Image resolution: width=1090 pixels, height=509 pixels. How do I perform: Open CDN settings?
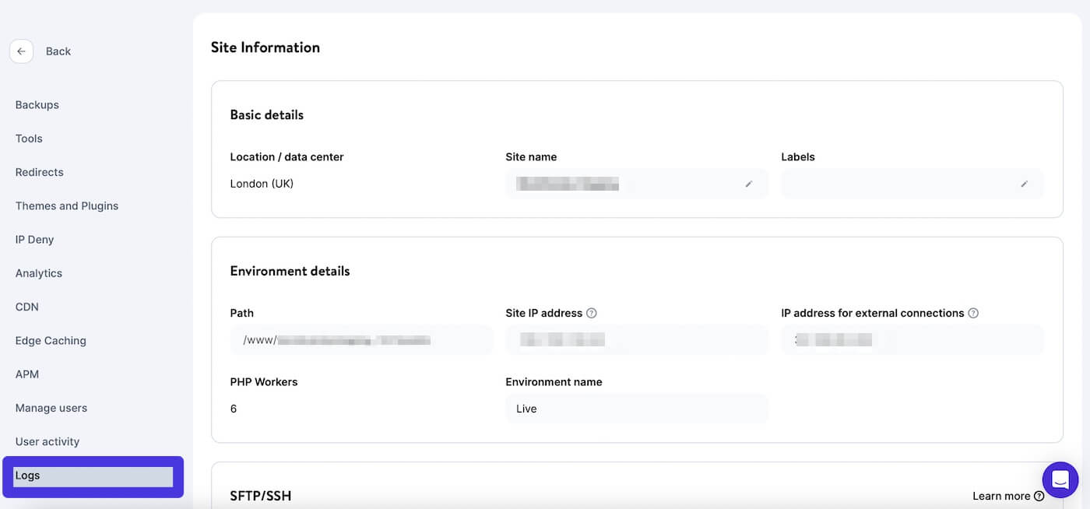pyautogui.click(x=26, y=307)
